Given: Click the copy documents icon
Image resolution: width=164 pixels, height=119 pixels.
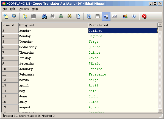Looking at the screenshot, I should coord(78,16).
